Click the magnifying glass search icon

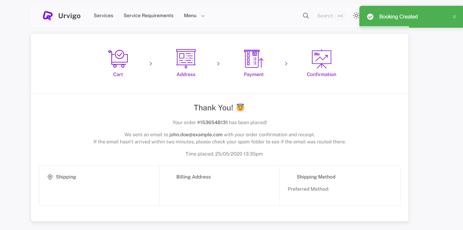pos(306,16)
